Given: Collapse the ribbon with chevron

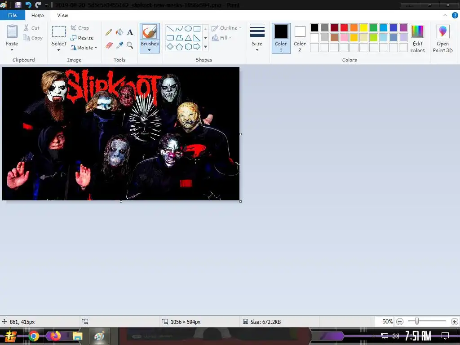Looking at the screenshot, I should (445, 15).
